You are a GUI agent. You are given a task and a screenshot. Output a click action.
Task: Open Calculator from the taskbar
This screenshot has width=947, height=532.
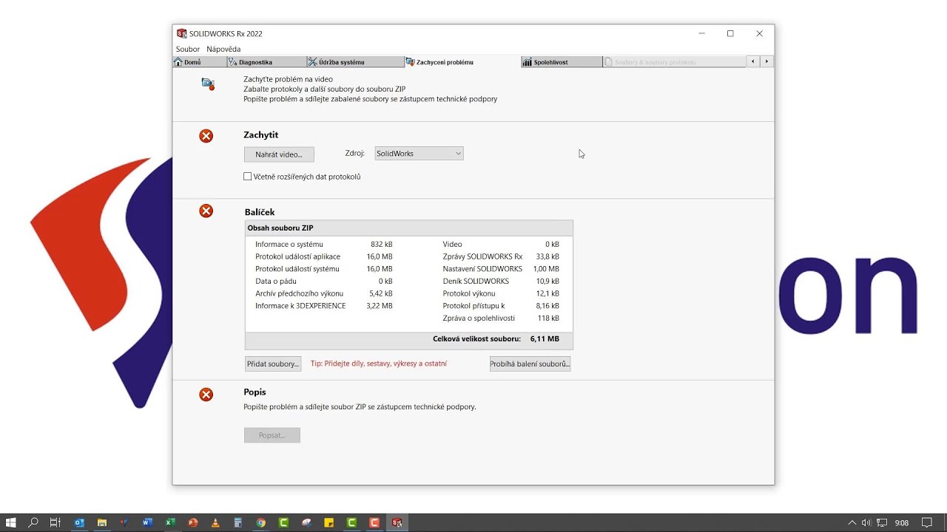click(x=238, y=522)
